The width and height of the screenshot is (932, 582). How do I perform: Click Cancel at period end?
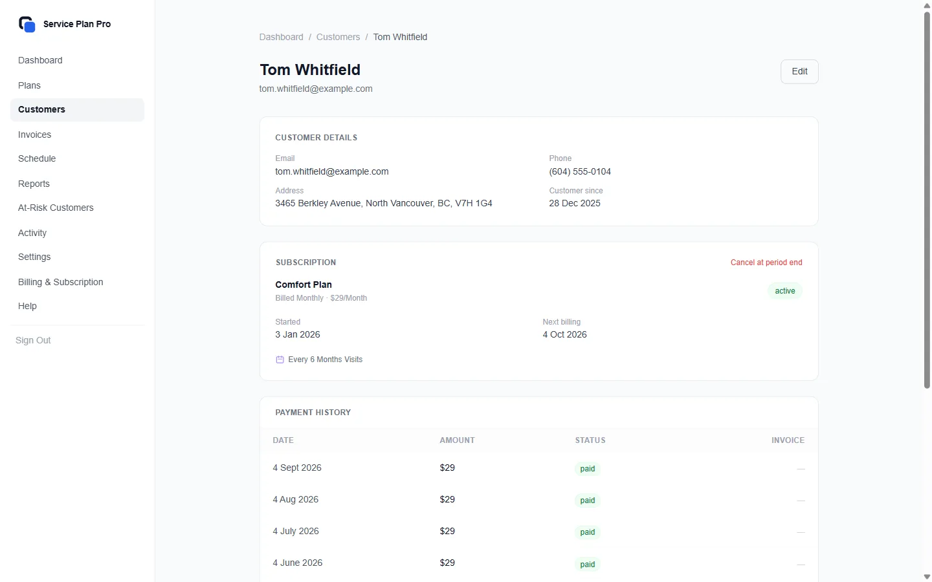[766, 263]
